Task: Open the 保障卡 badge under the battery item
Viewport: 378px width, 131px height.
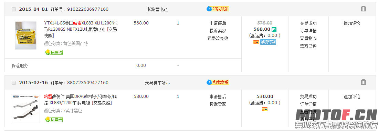Action: tap(54, 52)
